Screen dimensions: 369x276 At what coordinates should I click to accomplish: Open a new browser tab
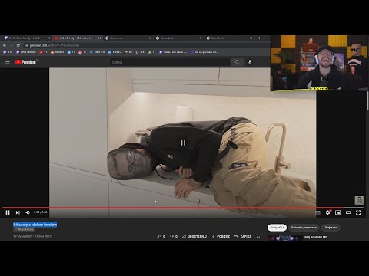[x=259, y=38]
